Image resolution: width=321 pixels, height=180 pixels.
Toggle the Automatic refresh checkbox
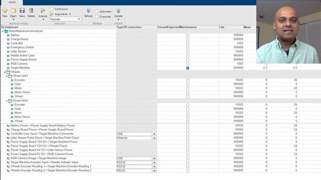[97, 11]
